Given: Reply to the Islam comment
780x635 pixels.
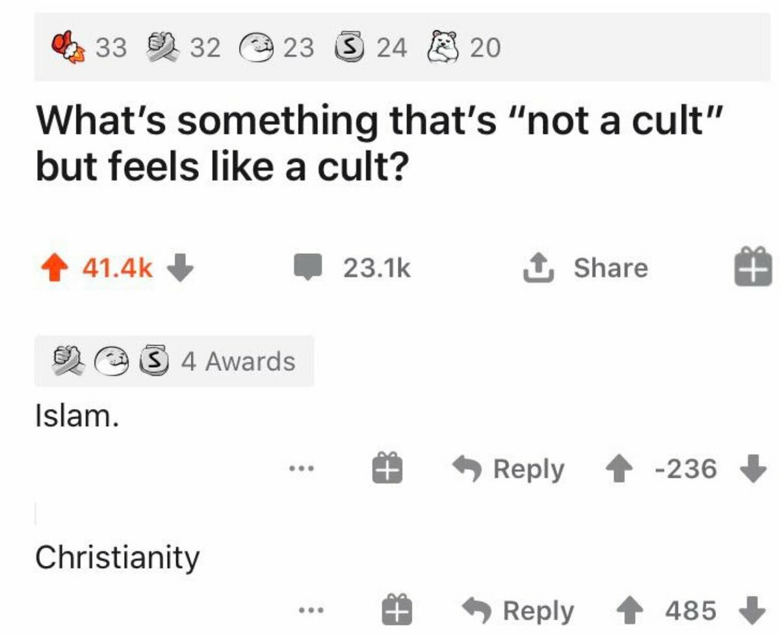Looking at the screenshot, I should [510, 468].
